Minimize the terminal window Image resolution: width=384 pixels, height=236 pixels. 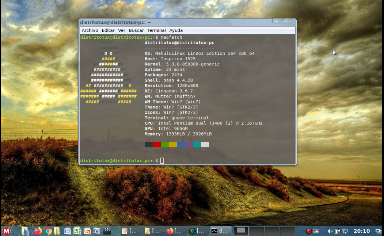pos(276,21)
